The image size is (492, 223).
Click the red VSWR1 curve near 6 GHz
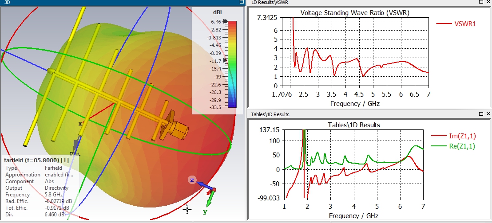(401, 62)
